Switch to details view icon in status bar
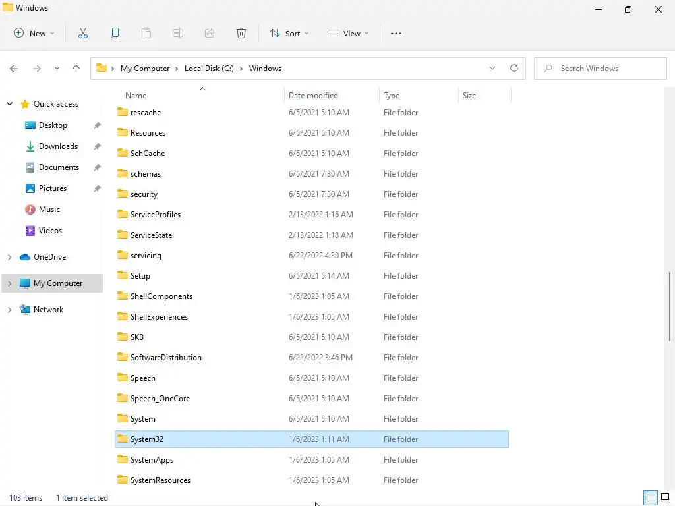675x506 pixels. coord(651,498)
